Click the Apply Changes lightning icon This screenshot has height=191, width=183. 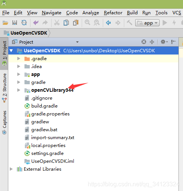click(x=174, y=23)
